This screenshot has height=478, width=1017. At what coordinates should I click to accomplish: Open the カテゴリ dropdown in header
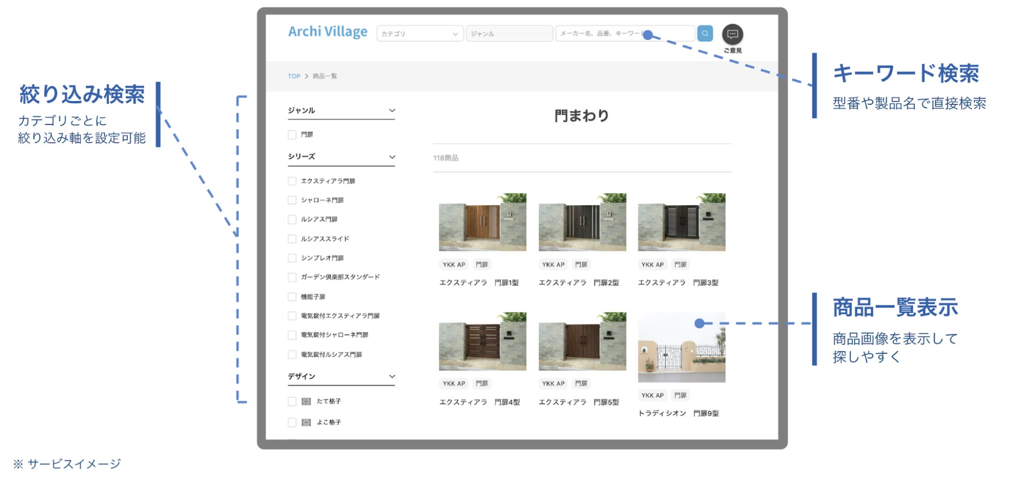pos(419,34)
